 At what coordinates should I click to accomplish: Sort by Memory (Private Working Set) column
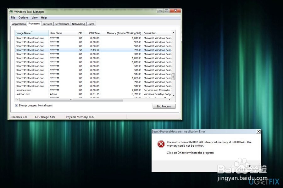[122, 33]
